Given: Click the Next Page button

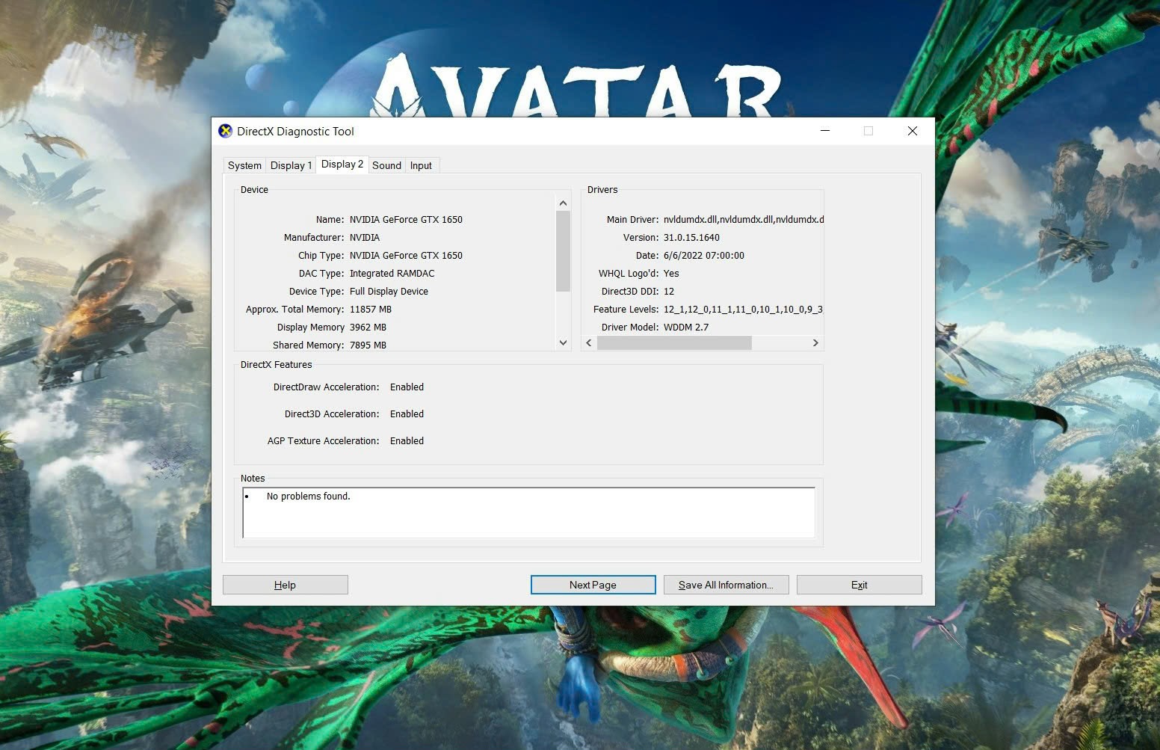Looking at the screenshot, I should [593, 585].
